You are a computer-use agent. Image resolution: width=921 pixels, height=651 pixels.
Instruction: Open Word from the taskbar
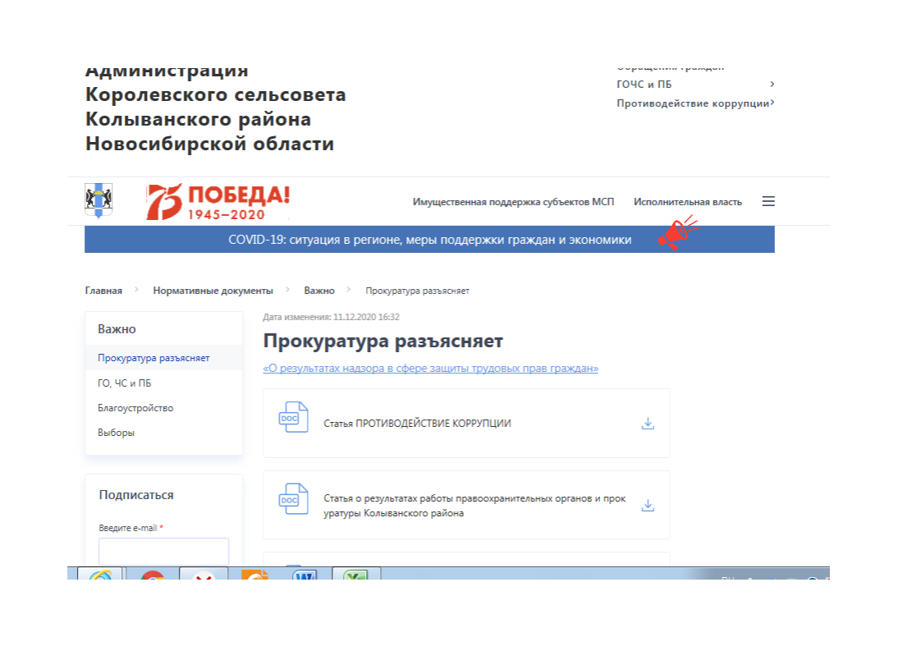[305, 574]
